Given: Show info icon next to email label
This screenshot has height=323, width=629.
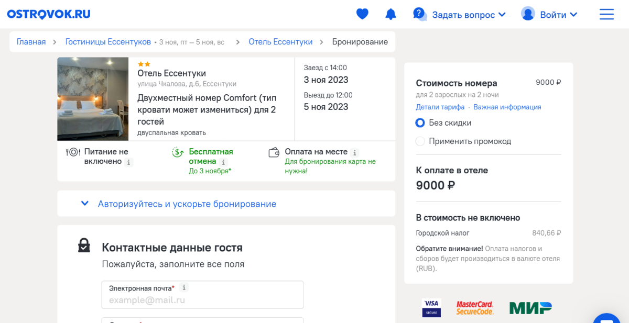Looking at the screenshot, I should [x=184, y=287].
